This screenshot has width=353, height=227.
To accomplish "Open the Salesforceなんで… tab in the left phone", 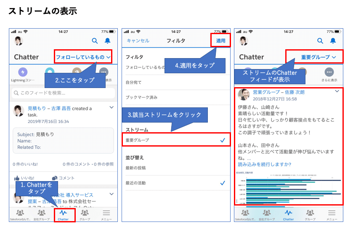I will point(20,215).
